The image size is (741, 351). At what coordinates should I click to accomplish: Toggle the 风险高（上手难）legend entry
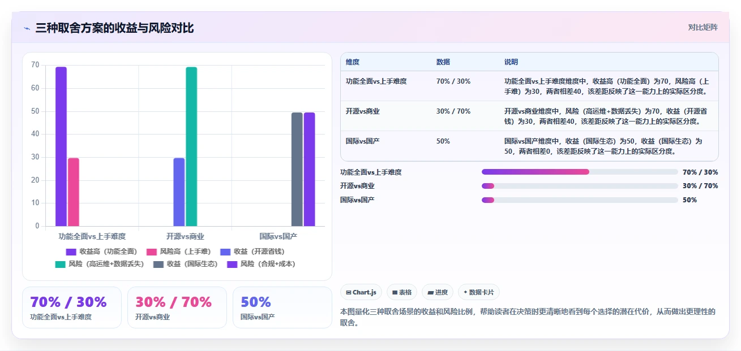(x=180, y=252)
